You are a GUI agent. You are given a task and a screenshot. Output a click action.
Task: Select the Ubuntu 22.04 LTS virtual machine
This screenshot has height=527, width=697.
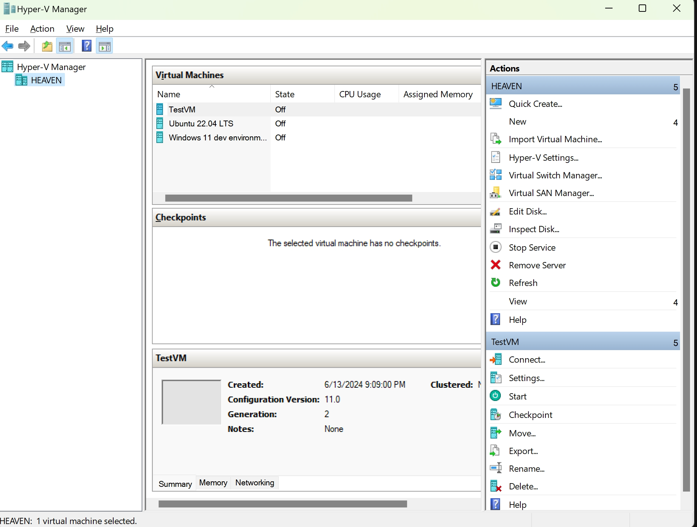point(317,123)
